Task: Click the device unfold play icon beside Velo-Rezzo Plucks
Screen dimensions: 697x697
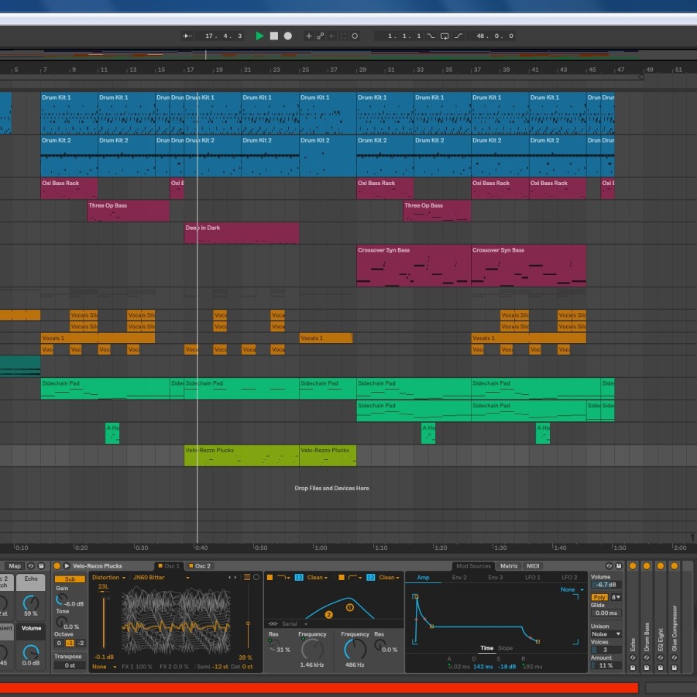Action: click(x=67, y=566)
